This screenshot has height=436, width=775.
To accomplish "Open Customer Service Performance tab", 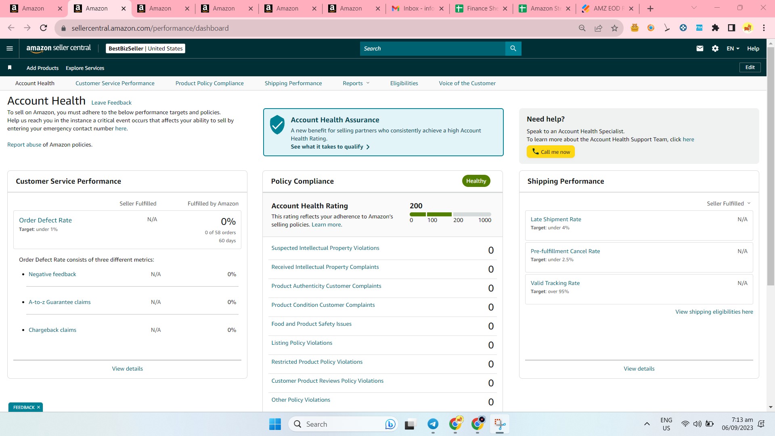I will coord(115,83).
